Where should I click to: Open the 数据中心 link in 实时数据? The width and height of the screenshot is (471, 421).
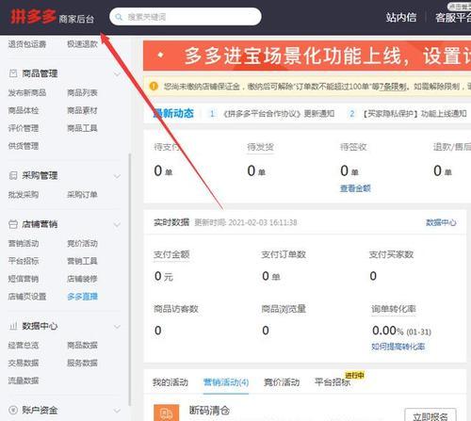[x=441, y=222]
